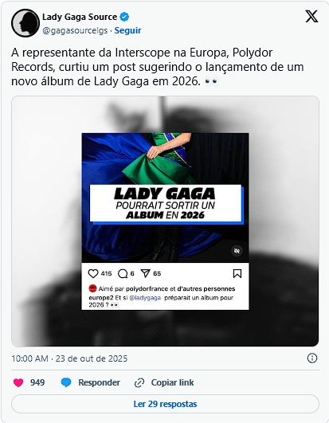Click the Responder reply label

(99, 382)
